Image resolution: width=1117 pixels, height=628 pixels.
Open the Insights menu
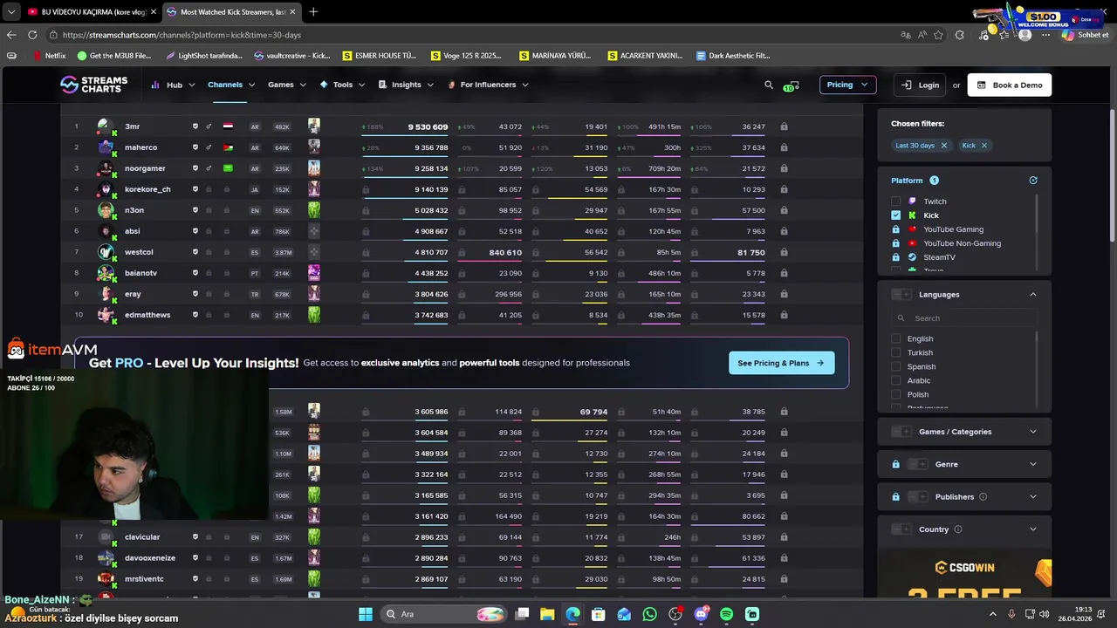[406, 85]
